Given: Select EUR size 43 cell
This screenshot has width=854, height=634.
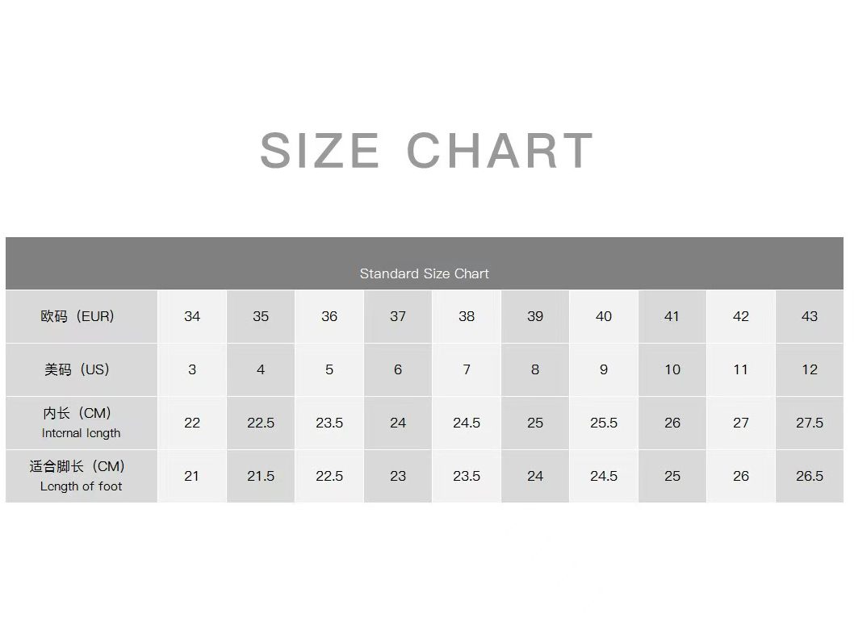Looking at the screenshot, I should pyautogui.click(x=810, y=316).
